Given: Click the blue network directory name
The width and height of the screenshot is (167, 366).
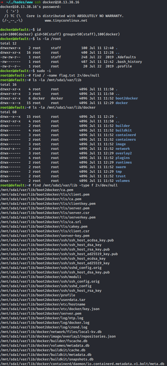Looking at the screenshot, I should 122,149.
